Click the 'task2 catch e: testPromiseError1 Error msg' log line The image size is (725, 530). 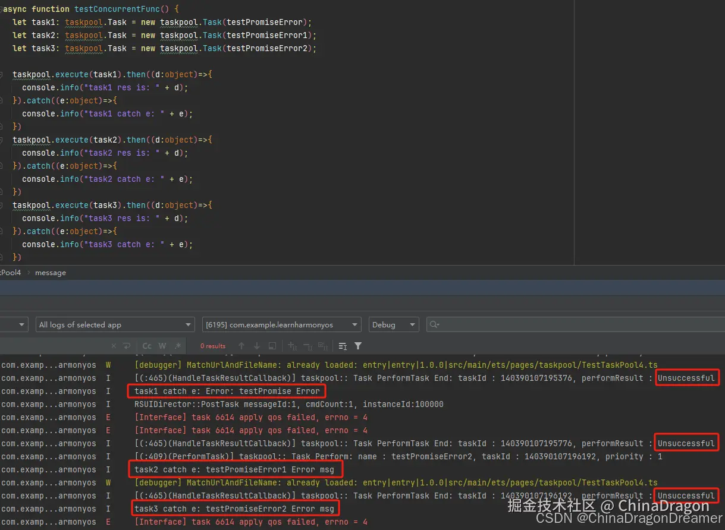(234, 469)
